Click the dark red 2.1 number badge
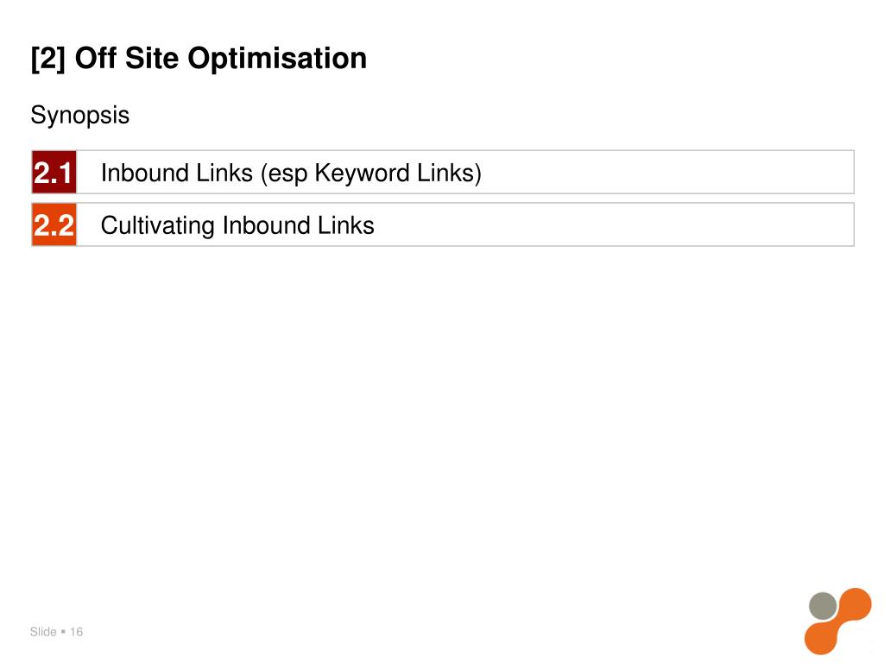884x663 pixels. [x=54, y=172]
